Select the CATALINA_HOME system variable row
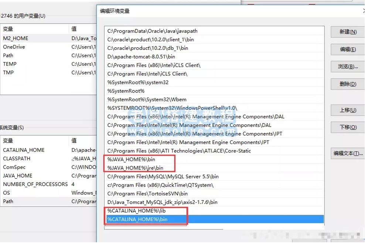This screenshot has width=365, height=243. click(x=24, y=150)
